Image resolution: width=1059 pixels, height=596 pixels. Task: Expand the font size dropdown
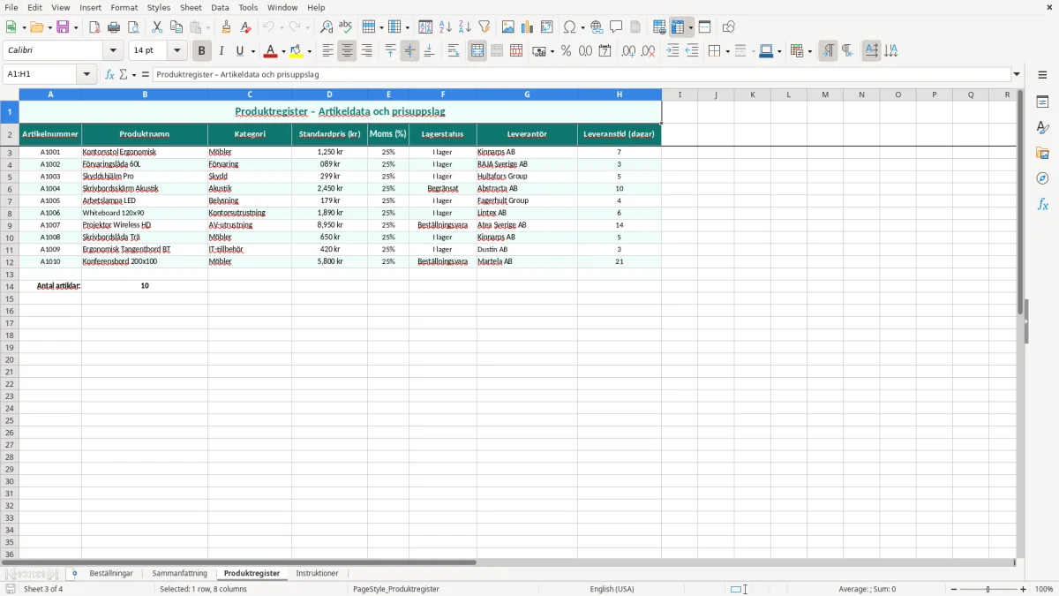176,51
